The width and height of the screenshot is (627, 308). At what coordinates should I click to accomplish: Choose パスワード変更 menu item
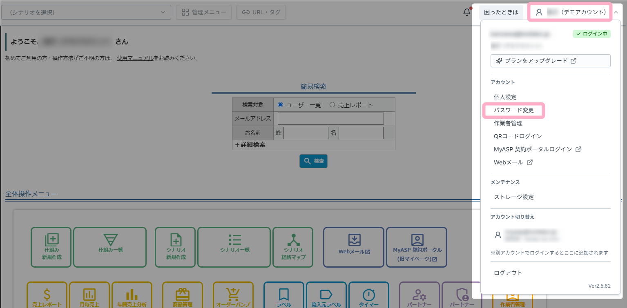coord(514,110)
